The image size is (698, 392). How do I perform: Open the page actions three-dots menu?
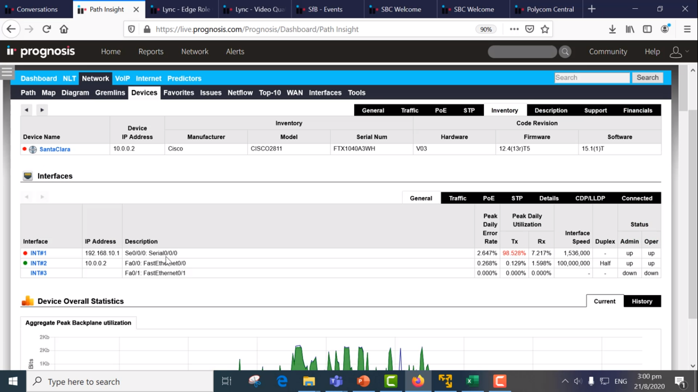point(514,29)
